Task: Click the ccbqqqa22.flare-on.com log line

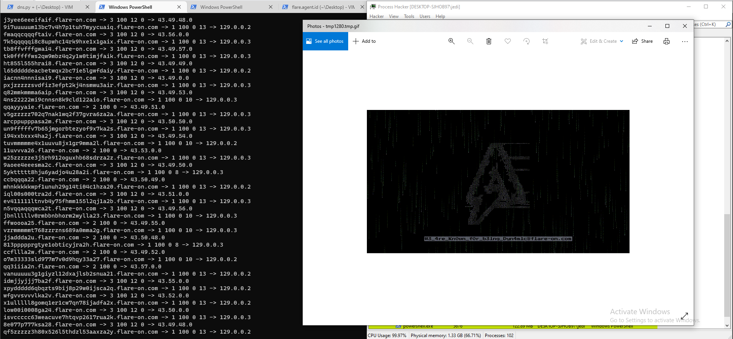Action: [84, 179]
